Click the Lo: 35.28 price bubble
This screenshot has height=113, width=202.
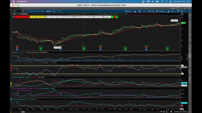tap(57, 47)
